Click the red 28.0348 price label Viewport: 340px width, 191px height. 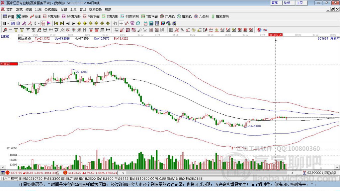pos(9,64)
